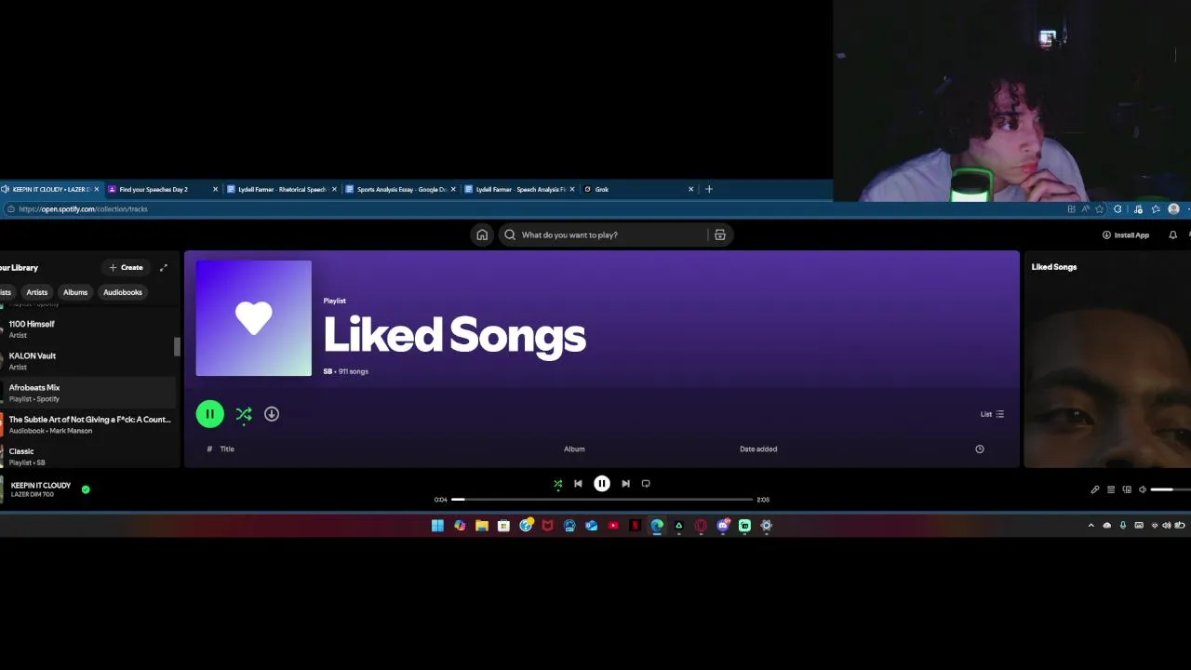Image resolution: width=1191 pixels, height=670 pixels.
Task: Toggle shuffle next to the green pause button
Action: tap(244, 414)
